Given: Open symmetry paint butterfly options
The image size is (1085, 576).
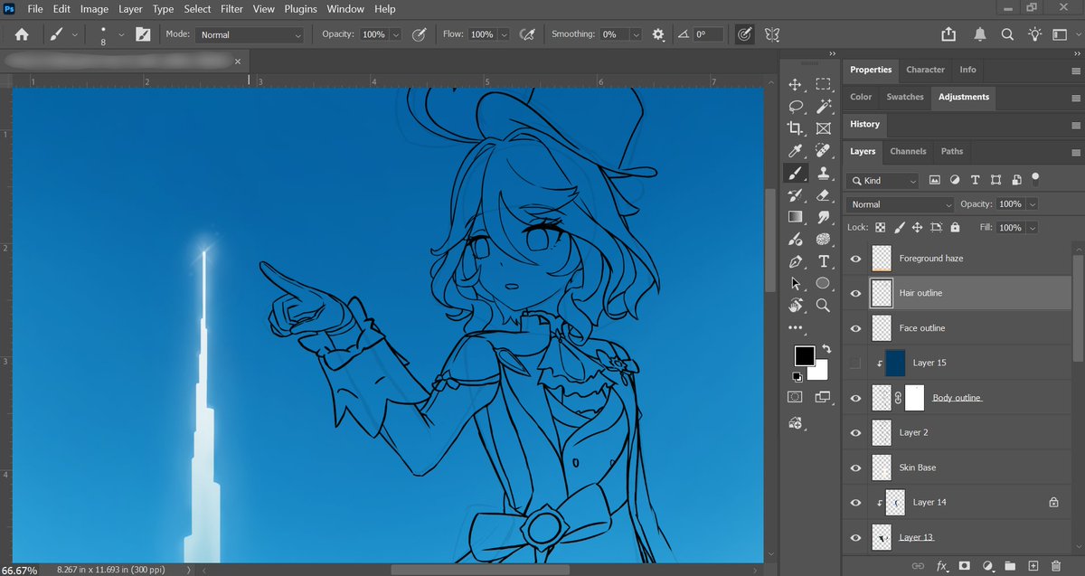Looking at the screenshot, I should coord(772,34).
